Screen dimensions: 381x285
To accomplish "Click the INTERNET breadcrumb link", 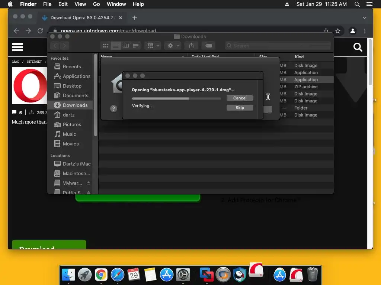I will point(34,62).
